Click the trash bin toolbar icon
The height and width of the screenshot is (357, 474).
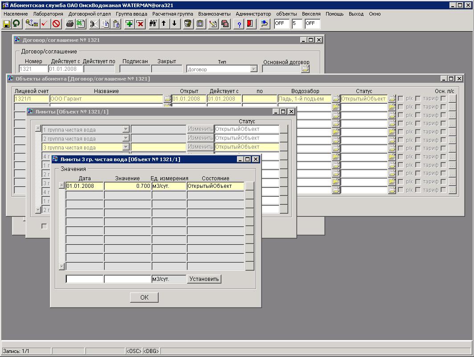(188, 24)
